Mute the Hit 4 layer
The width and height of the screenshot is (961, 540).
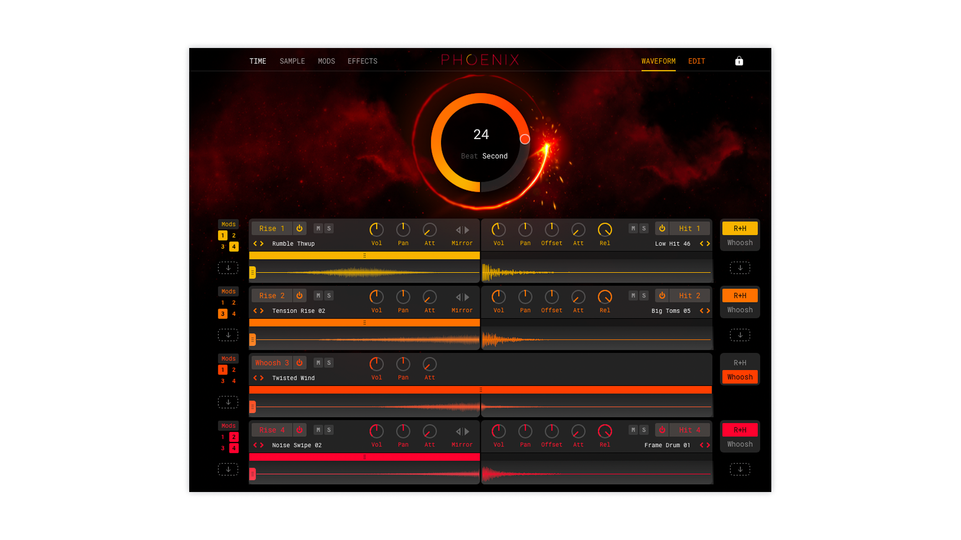coord(633,430)
